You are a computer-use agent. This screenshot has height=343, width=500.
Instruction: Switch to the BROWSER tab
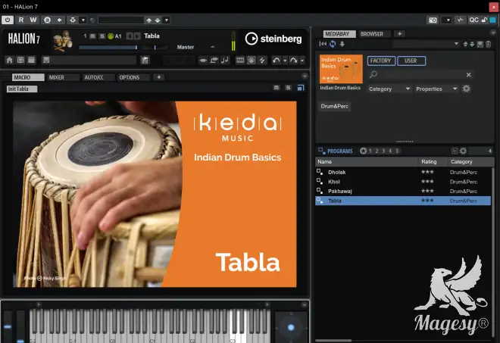374,34
